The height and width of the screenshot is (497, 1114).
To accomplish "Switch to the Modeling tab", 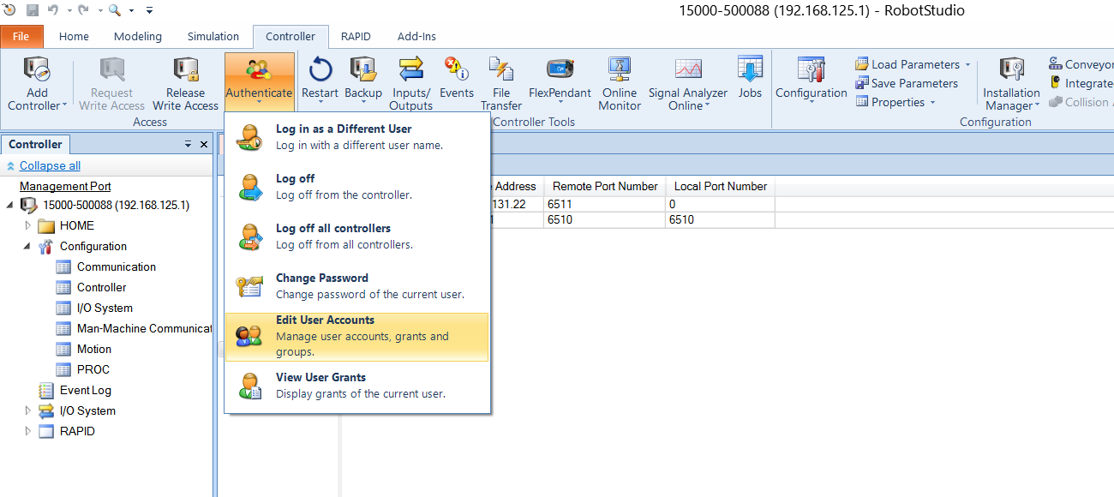I will pyautogui.click(x=138, y=37).
